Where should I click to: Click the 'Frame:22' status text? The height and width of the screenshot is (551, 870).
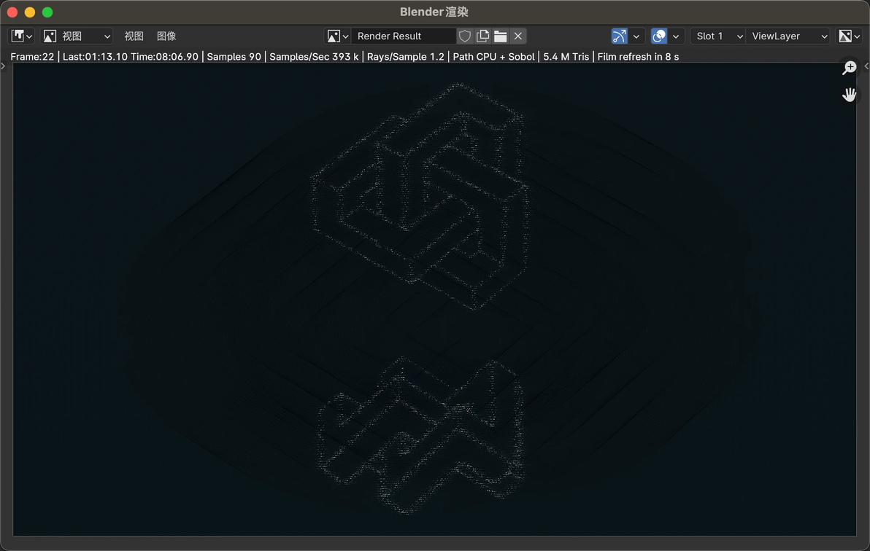click(32, 57)
